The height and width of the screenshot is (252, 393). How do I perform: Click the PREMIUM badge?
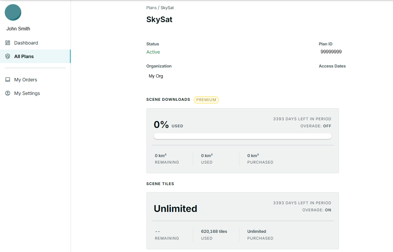pos(206,100)
